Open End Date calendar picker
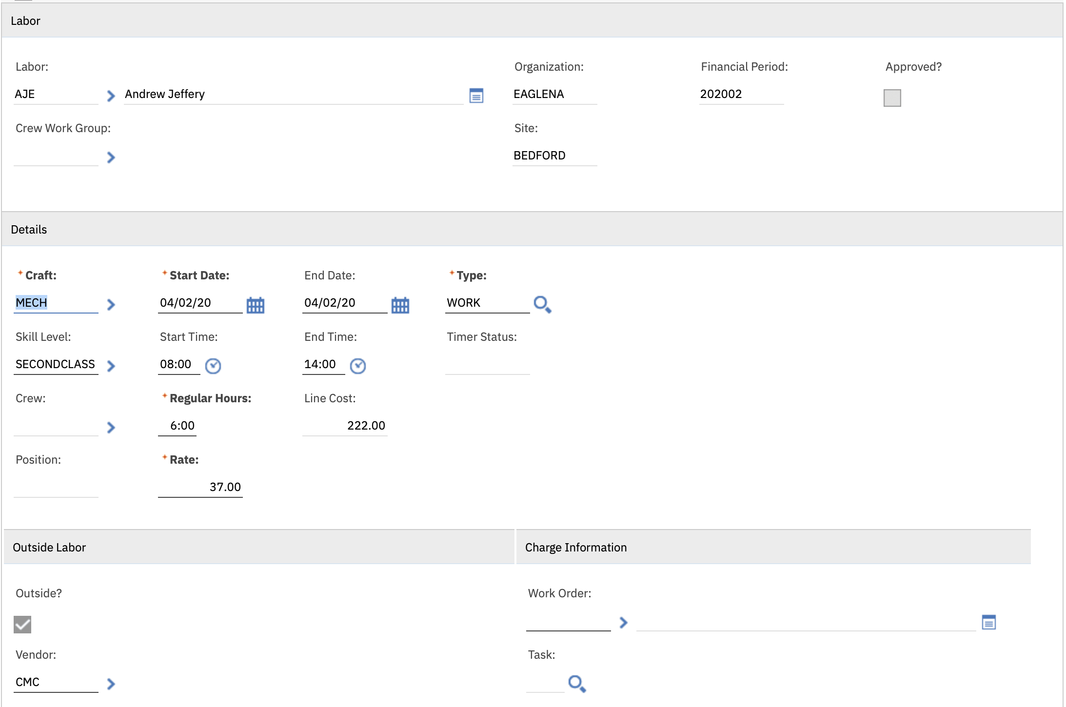The height and width of the screenshot is (707, 1066). click(x=400, y=305)
